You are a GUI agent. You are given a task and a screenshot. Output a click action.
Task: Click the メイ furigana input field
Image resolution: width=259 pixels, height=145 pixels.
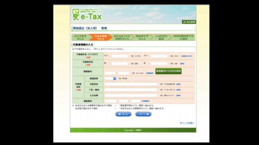159,56
